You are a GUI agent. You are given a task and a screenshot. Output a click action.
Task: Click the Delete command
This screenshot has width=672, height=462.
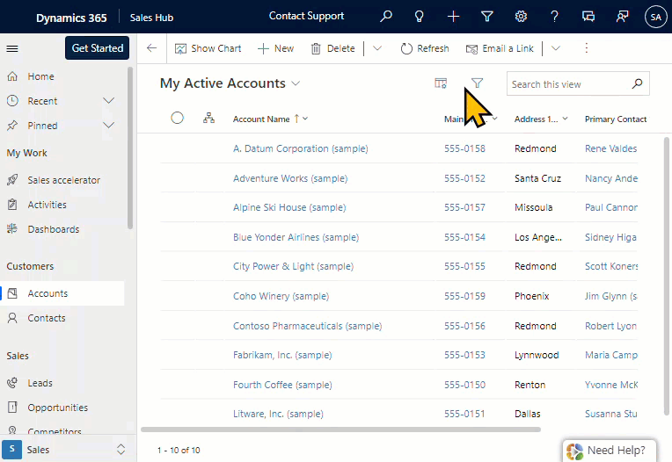click(x=333, y=48)
